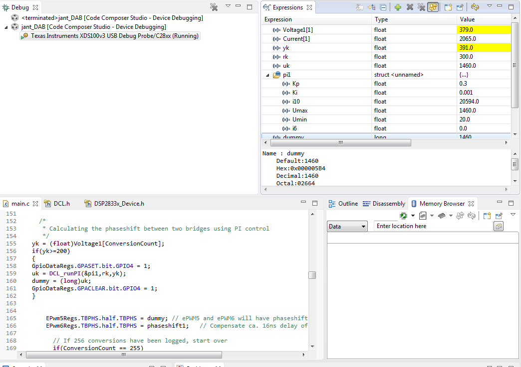The width and height of the screenshot is (521, 367).
Task: Click i6 member of pi1
Action: click(x=294, y=128)
